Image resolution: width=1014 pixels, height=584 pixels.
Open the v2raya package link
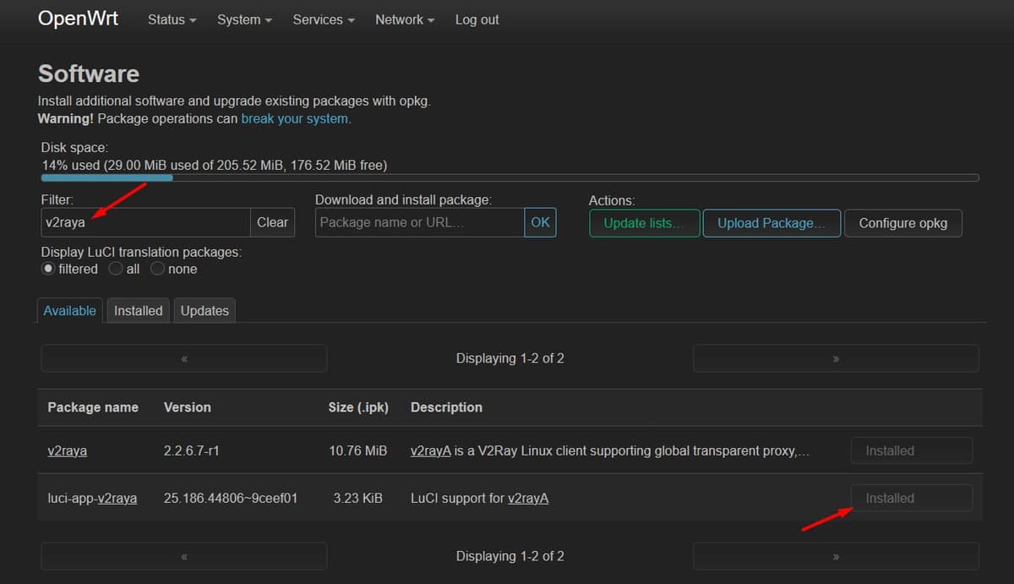(67, 450)
